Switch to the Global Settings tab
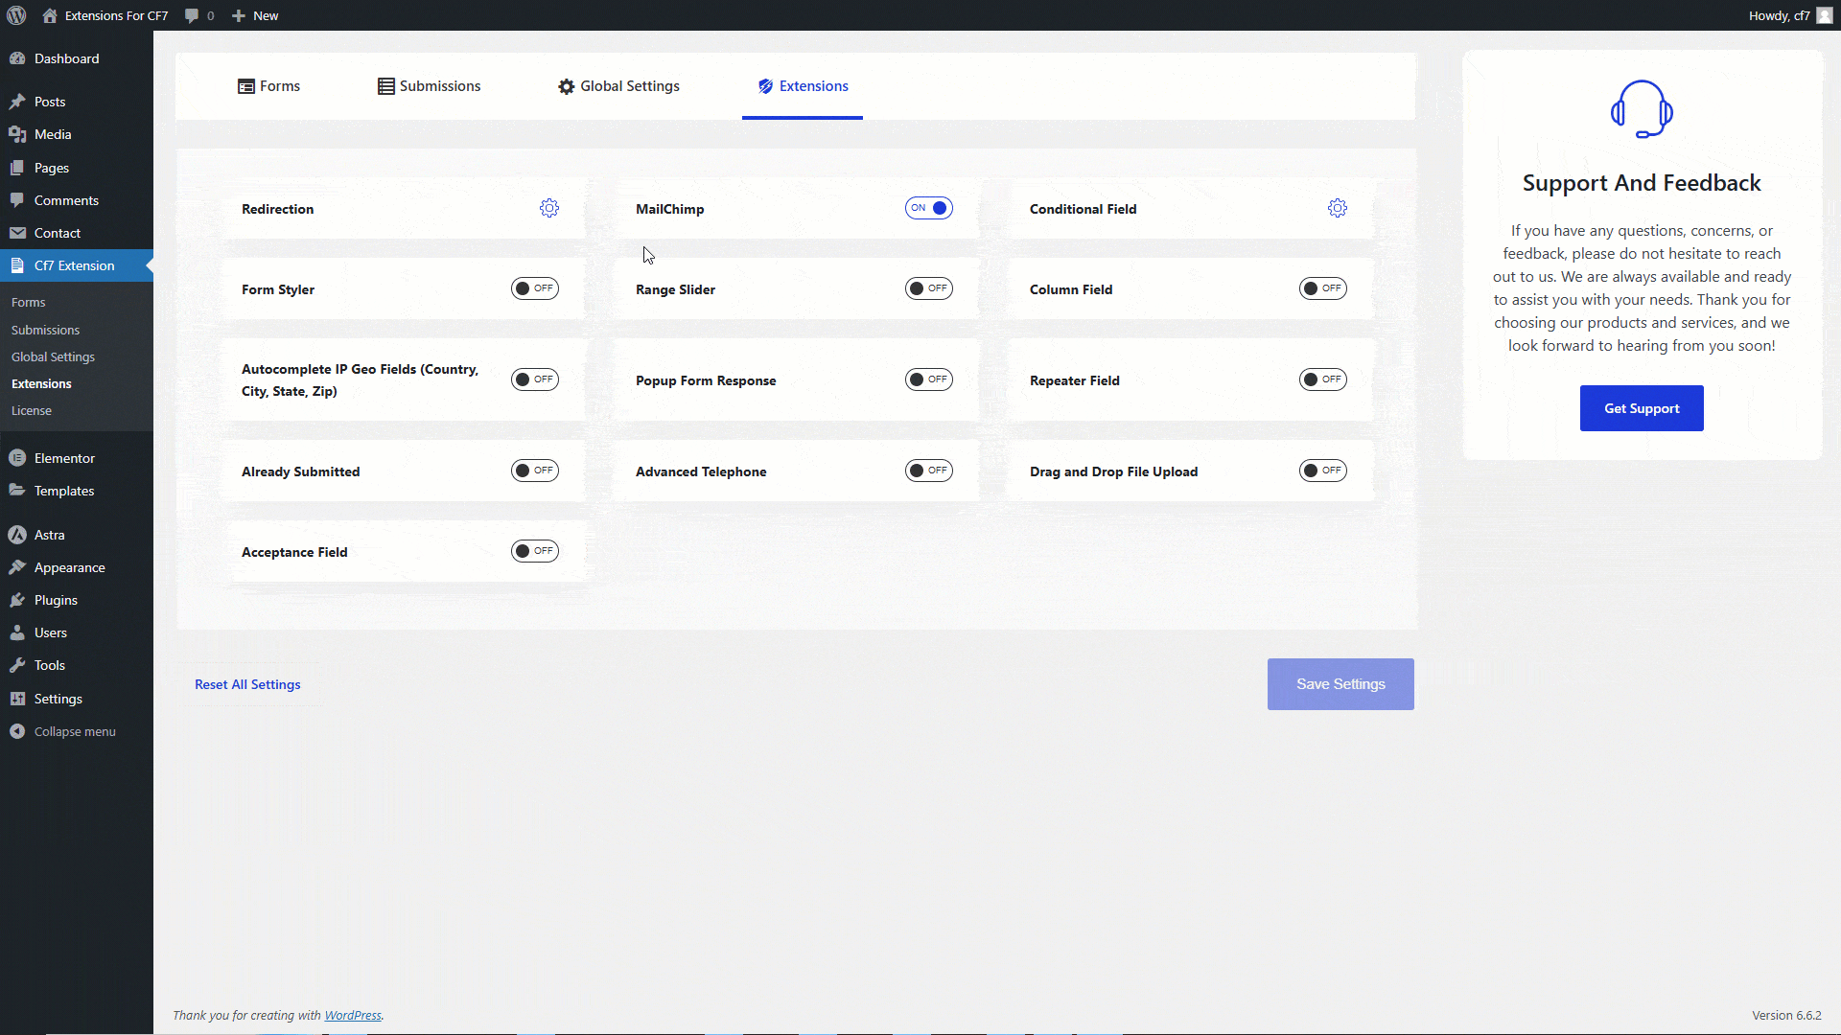Screen dimensions: 1841x1035 pyautogui.click(x=618, y=86)
